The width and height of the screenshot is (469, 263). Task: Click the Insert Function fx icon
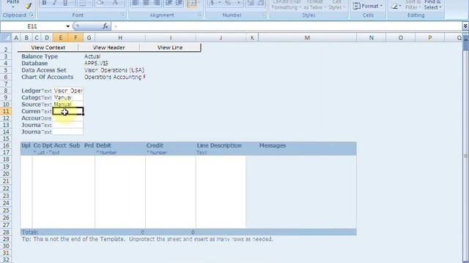[x=105, y=26]
